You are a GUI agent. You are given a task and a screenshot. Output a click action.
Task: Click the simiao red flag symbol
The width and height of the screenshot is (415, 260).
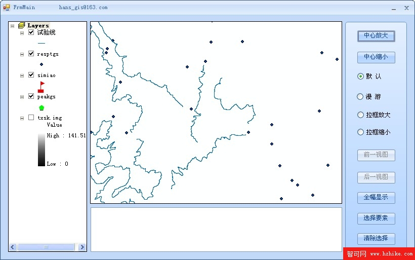point(41,87)
